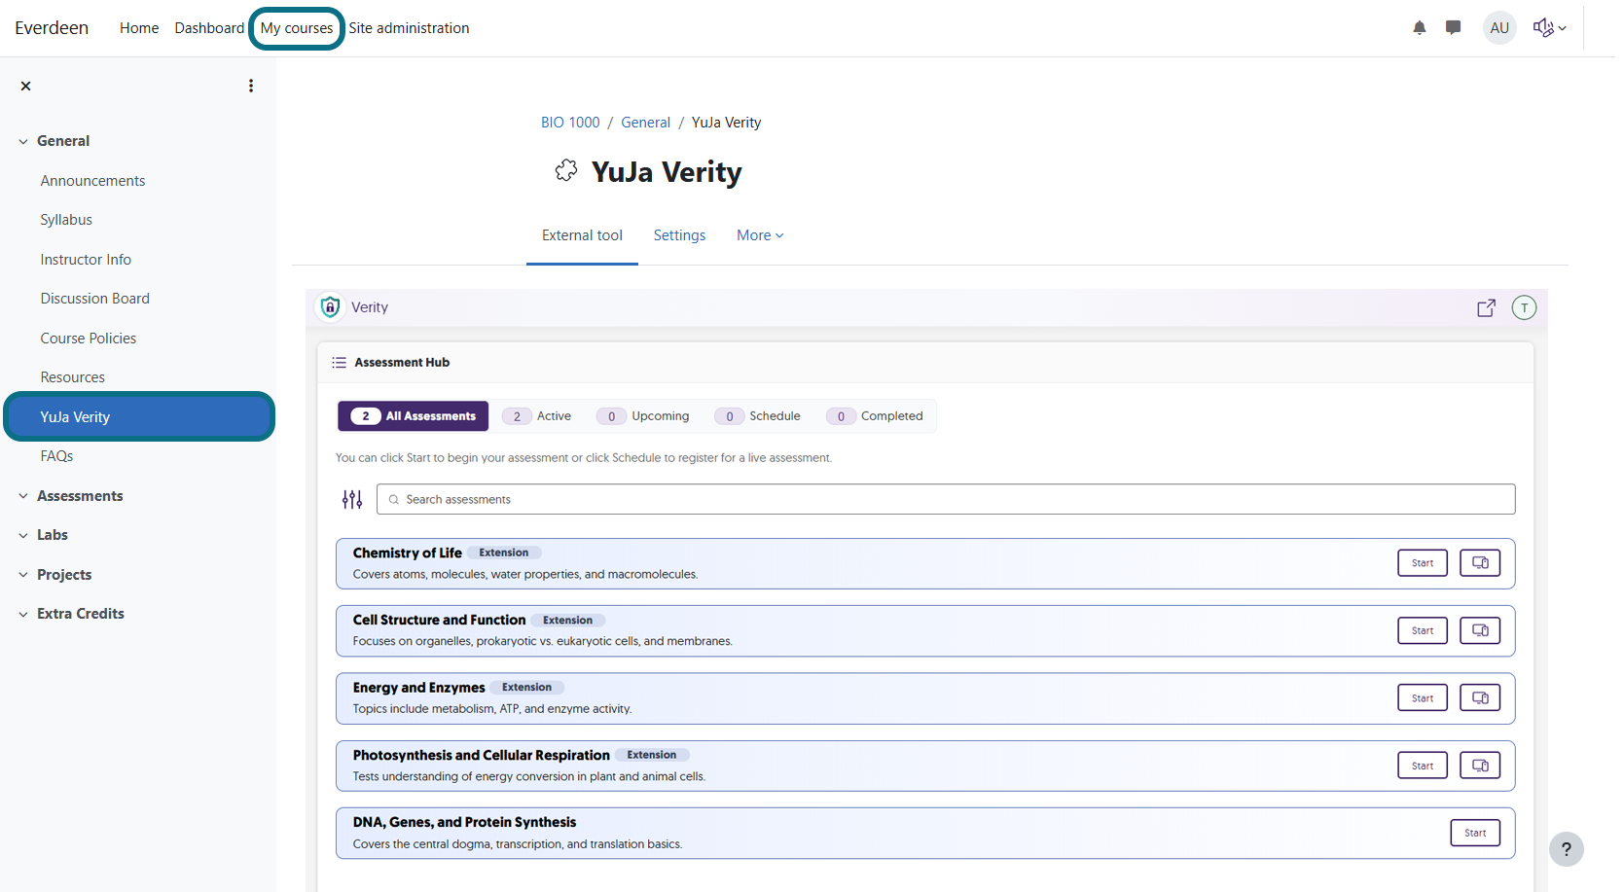The image size is (1624, 892).
Task: Open device icon button for Chemistry of Life
Action: (x=1480, y=563)
